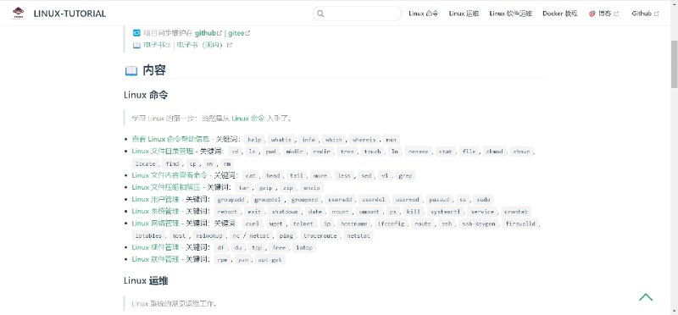Click the 'iotop' keyword tag
Viewport: 678px width, 315px height.
[x=304, y=247]
